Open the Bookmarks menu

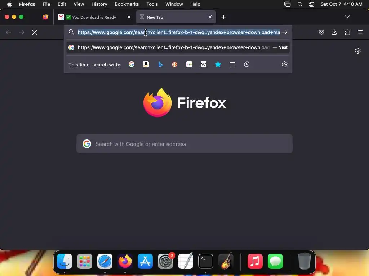click(x=126, y=4)
